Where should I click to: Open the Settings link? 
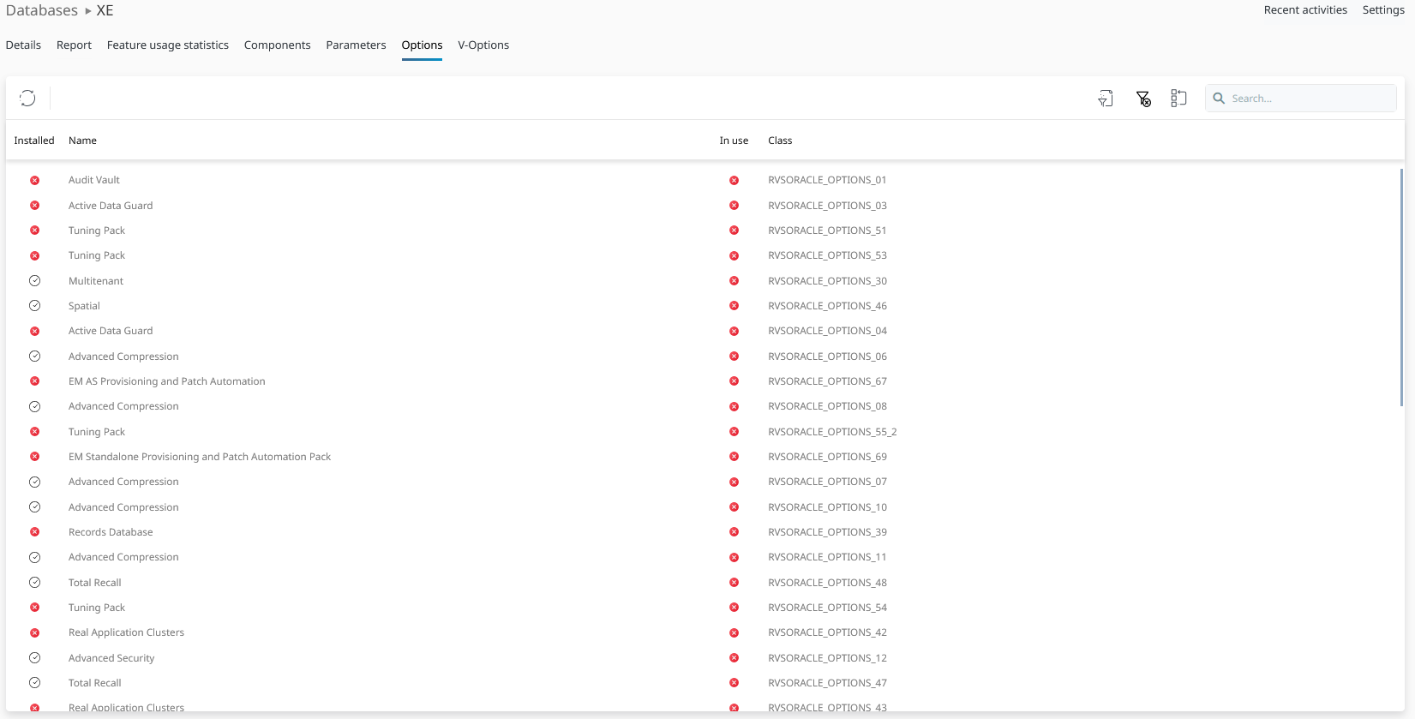point(1383,10)
